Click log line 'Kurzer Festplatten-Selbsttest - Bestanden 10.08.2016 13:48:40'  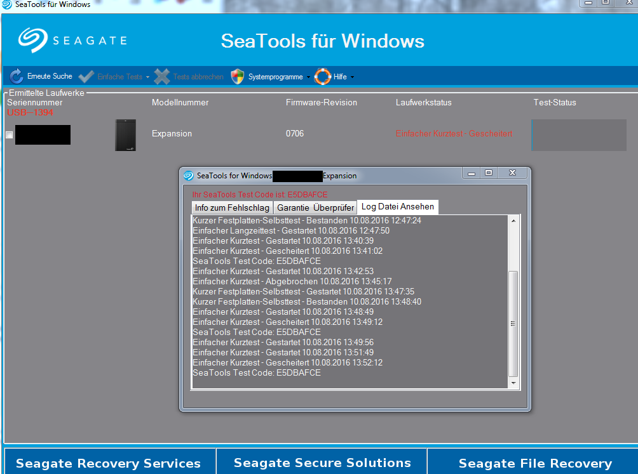(x=307, y=302)
